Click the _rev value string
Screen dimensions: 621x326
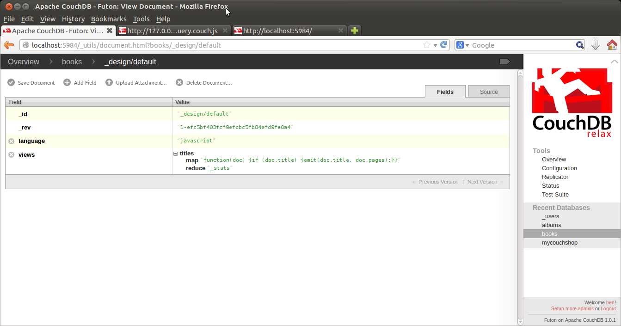click(235, 127)
